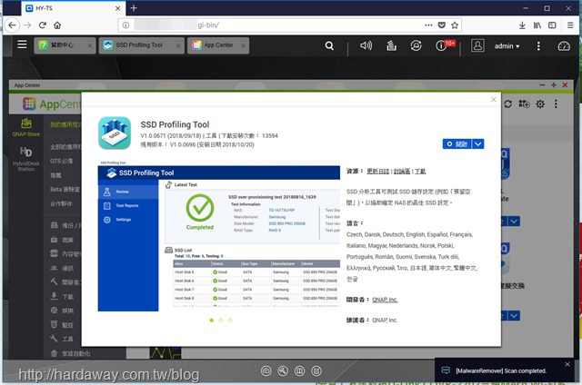
Task: Open App Center more options dots
Action: 556,104
